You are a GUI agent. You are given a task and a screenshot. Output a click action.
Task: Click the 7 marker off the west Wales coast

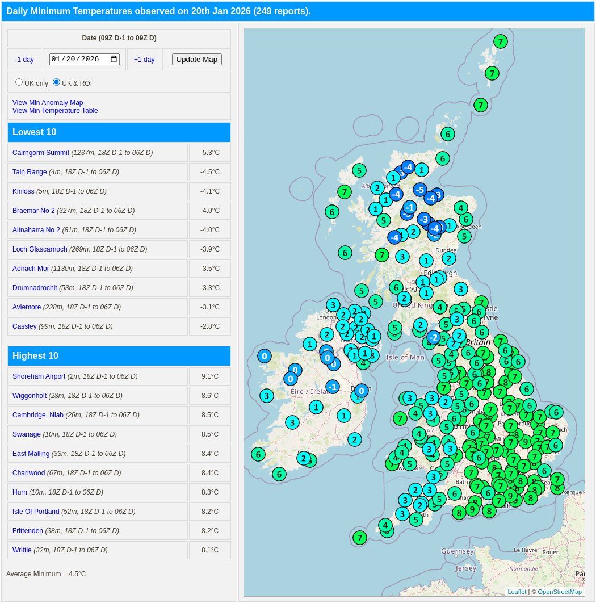coord(400,418)
